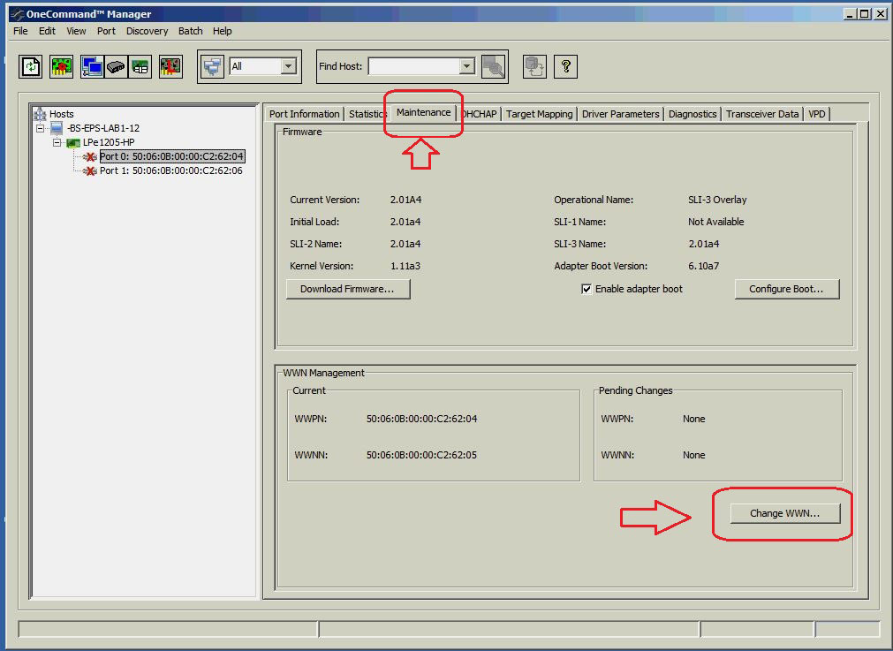Click Download Firmware button
This screenshot has width=893, height=651.
pos(347,289)
